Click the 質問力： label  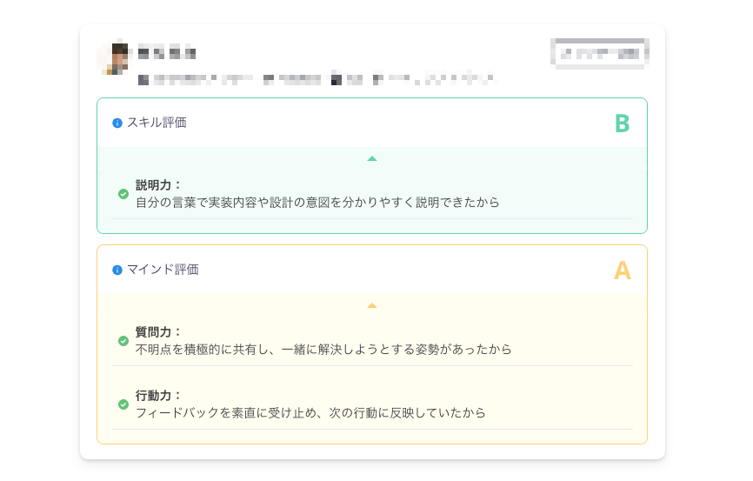[x=158, y=332]
